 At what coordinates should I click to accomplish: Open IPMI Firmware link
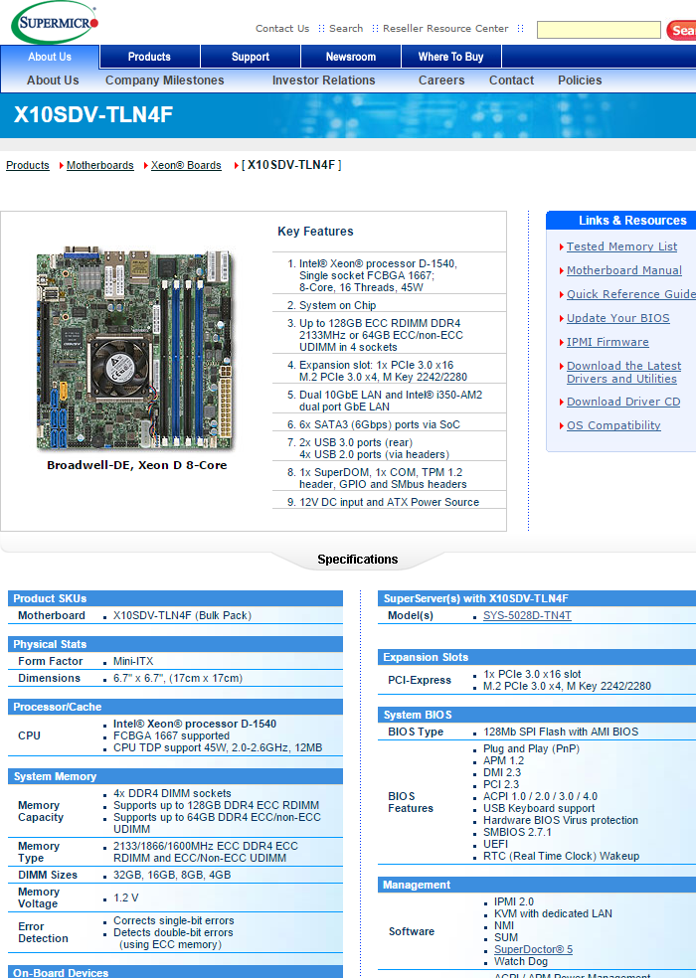(608, 342)
